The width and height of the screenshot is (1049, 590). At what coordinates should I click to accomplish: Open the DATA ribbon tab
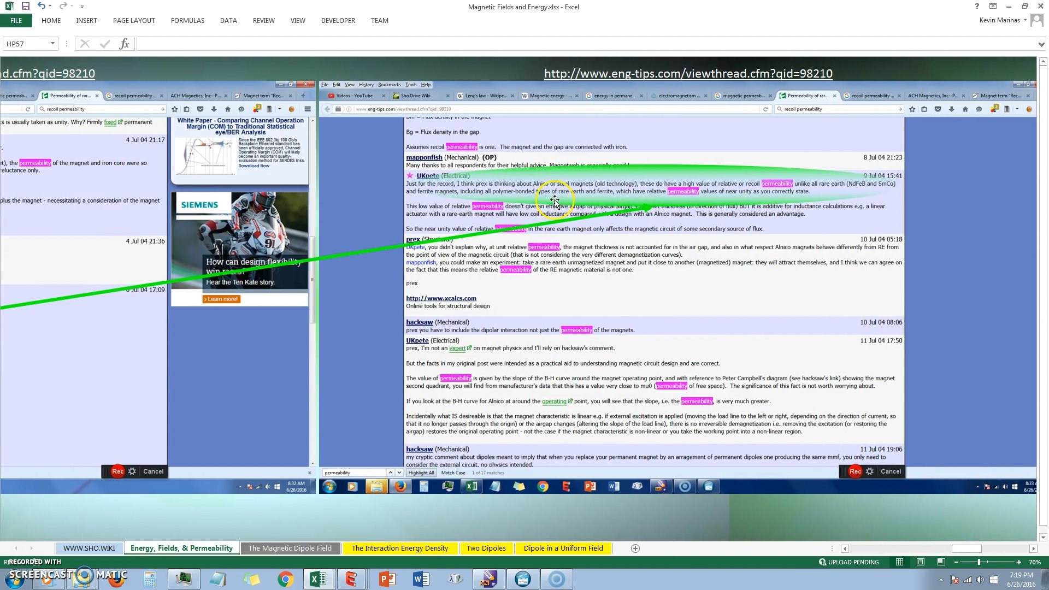pos(228,21)
